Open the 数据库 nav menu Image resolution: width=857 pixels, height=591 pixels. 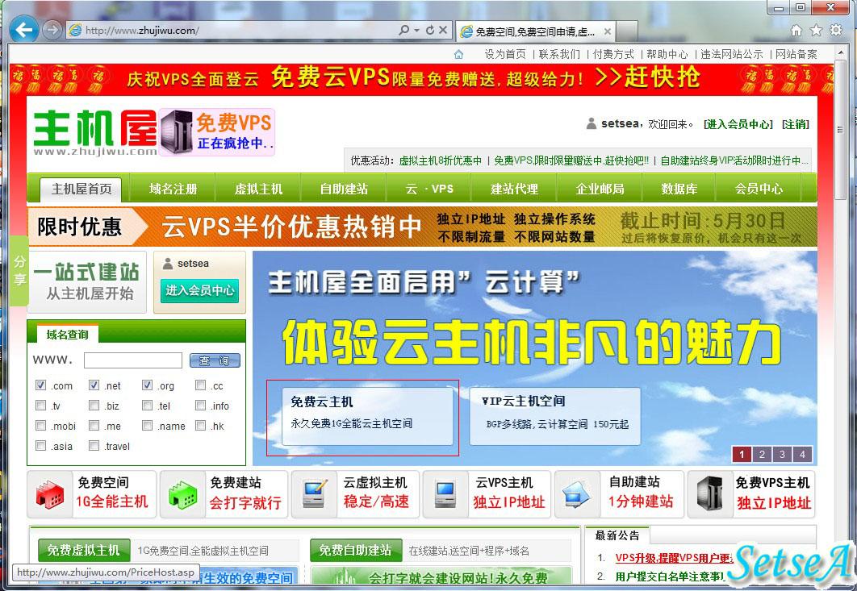[679, 189]
